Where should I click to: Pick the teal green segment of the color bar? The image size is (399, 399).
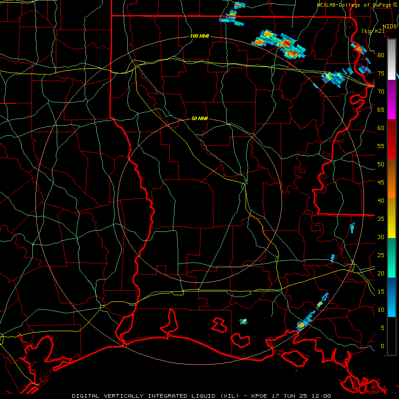(x=391, y=258)
